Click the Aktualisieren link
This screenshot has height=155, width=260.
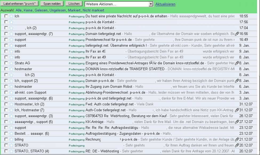click(165, 4)
